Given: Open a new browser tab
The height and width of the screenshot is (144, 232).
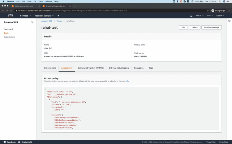Looking at the screenshot, I should pos(75,6).
